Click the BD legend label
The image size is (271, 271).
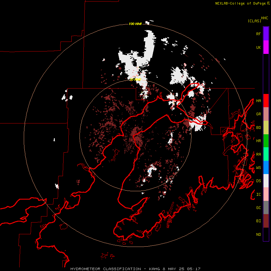tap(258, 128)
